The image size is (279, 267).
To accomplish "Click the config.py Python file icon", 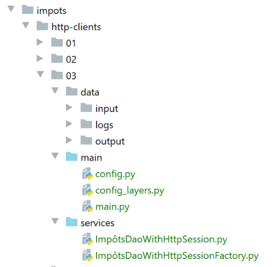I will pyautogui.click(x=87, y=174).
